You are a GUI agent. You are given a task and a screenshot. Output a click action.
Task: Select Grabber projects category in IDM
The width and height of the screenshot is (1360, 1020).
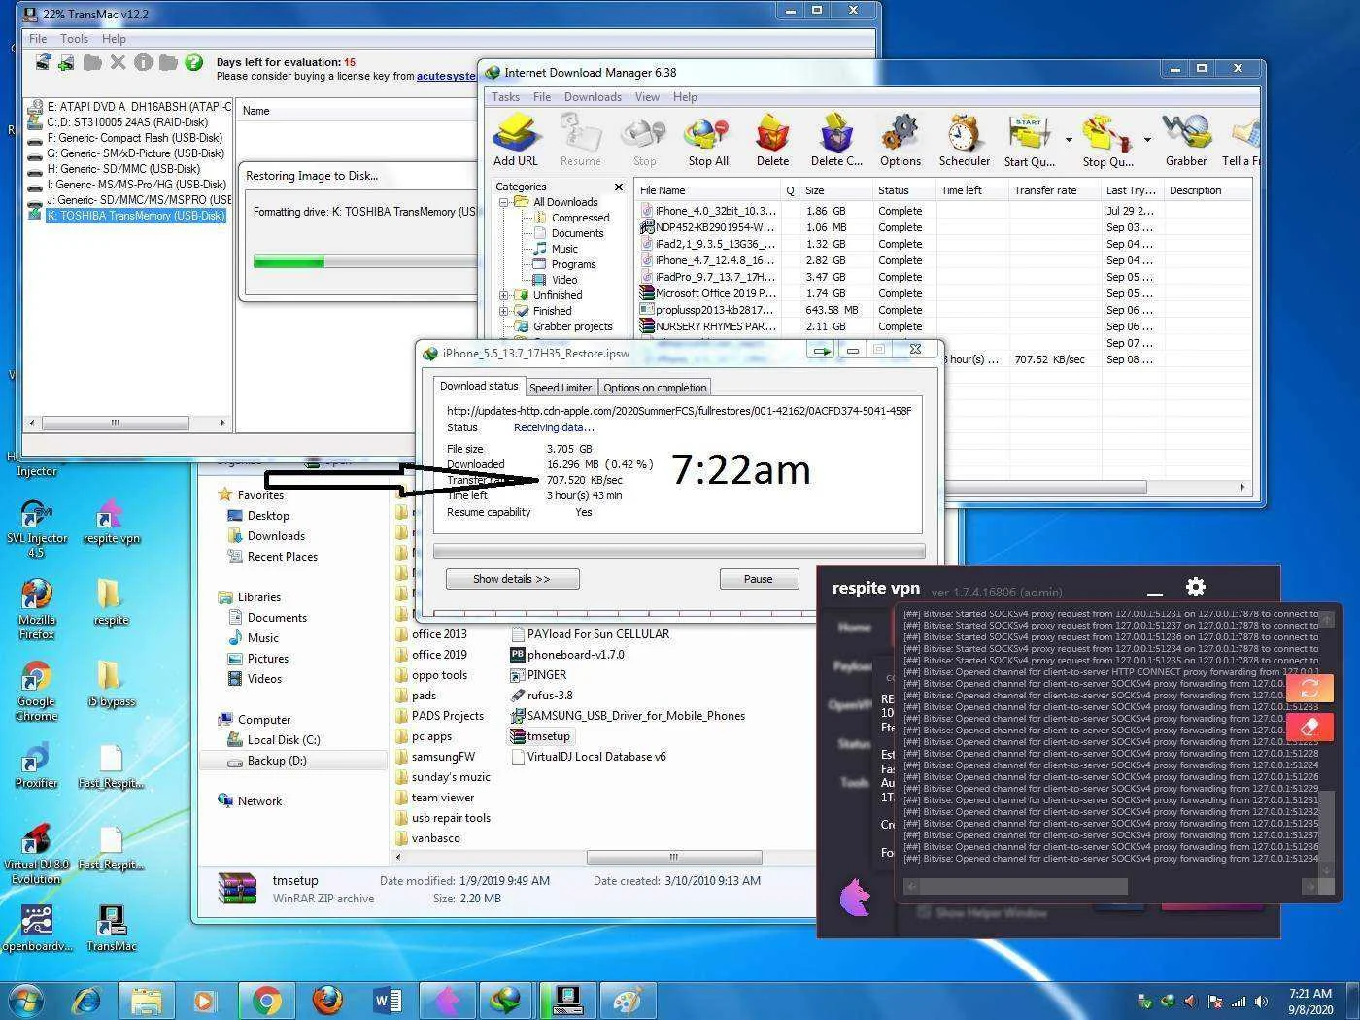(572, 326)
